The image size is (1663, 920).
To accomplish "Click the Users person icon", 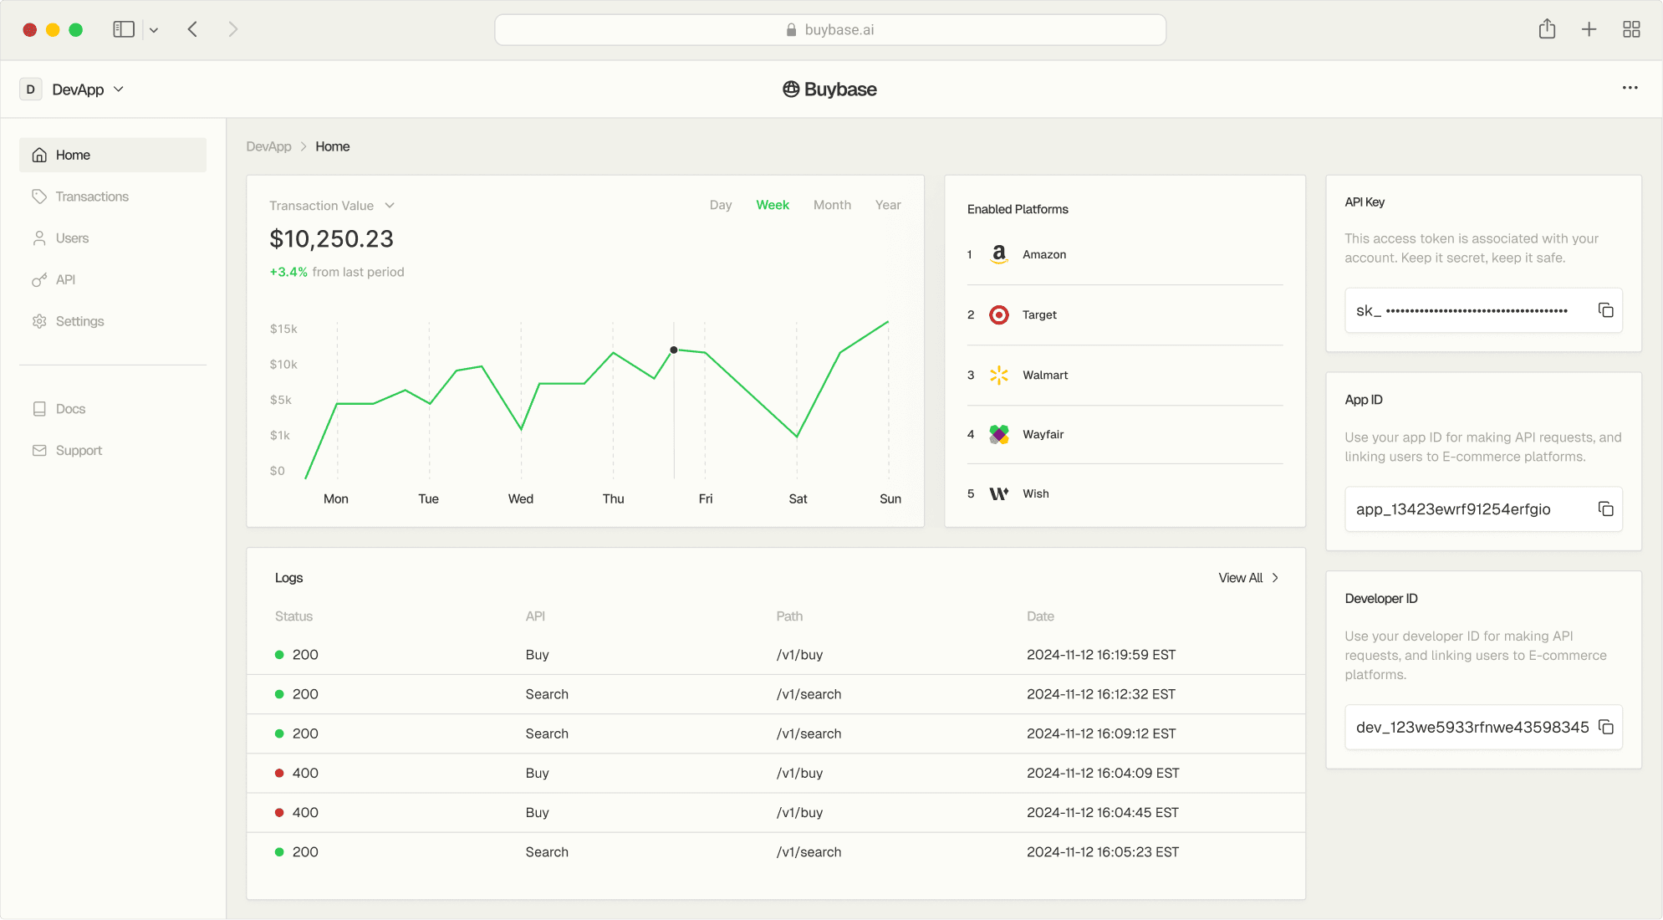I will pyautogui.click(x=39, y=238).
